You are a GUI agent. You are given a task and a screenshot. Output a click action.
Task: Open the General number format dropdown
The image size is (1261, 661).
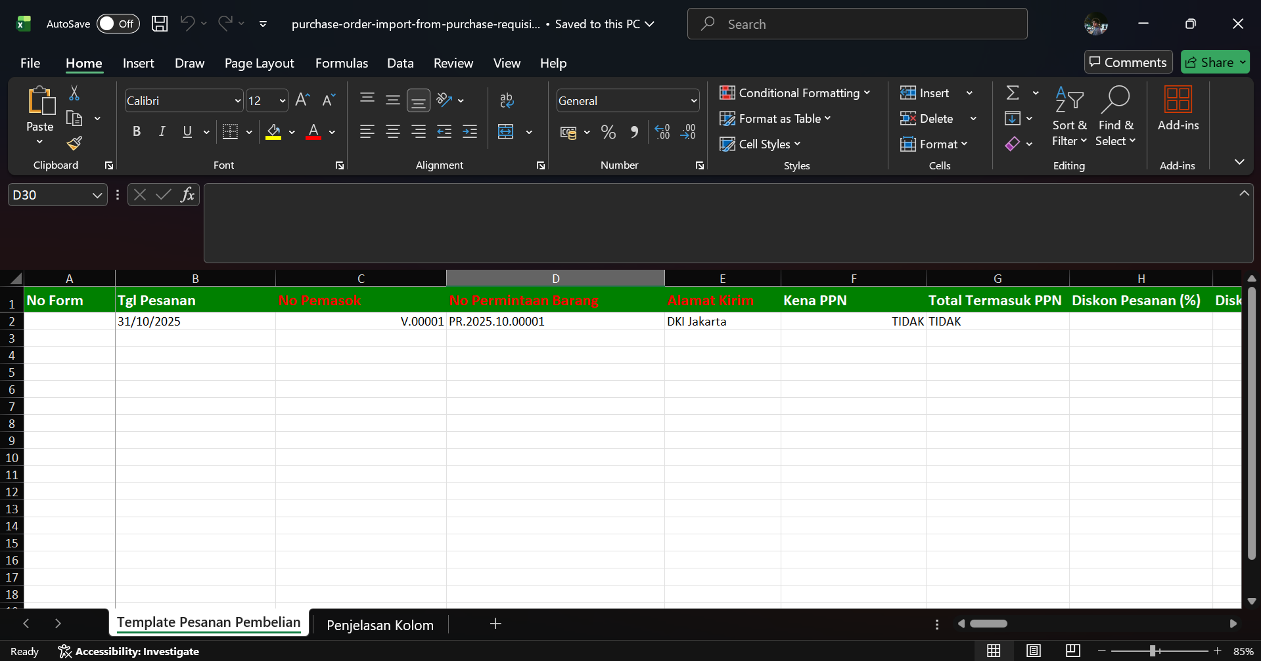(693, 101)
